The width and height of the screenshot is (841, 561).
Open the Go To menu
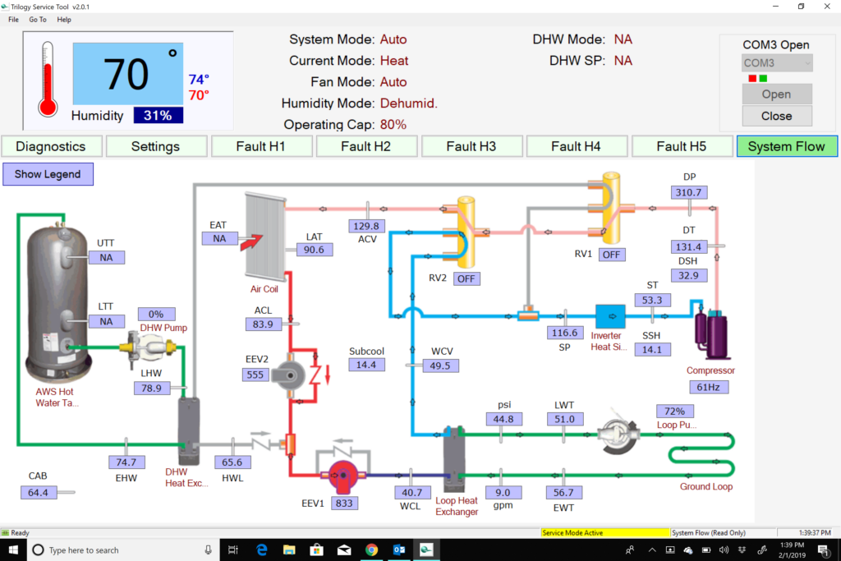(37, 19)
